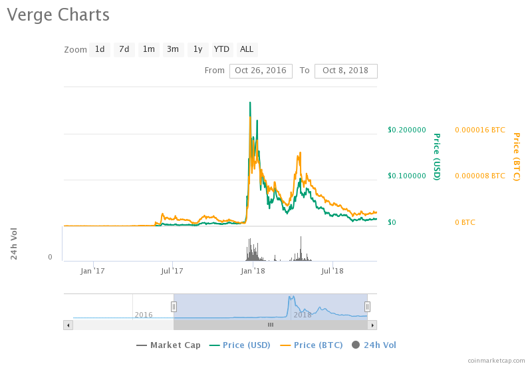532x366 pixels.
Task: Click the Price (USD) axis title
Action: (x=437, y=156)
